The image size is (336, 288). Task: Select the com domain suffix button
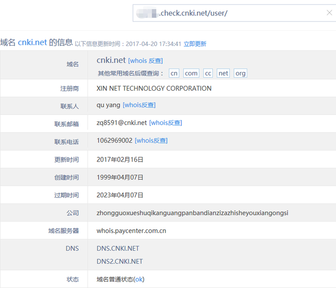click(191, 74)
